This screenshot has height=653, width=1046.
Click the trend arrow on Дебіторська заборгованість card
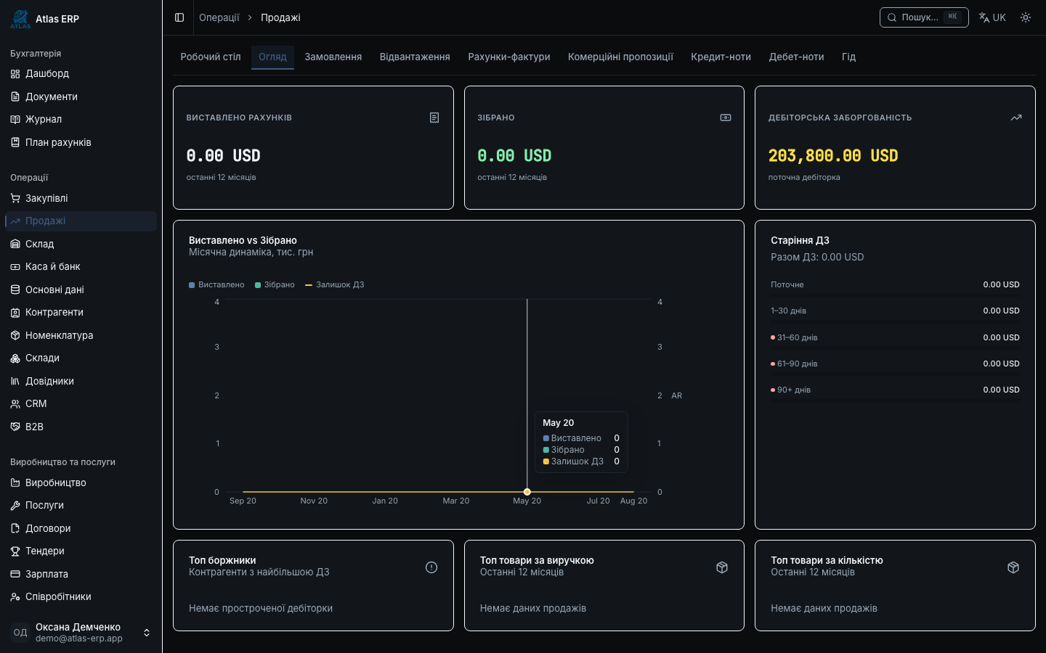point(1016,118)
